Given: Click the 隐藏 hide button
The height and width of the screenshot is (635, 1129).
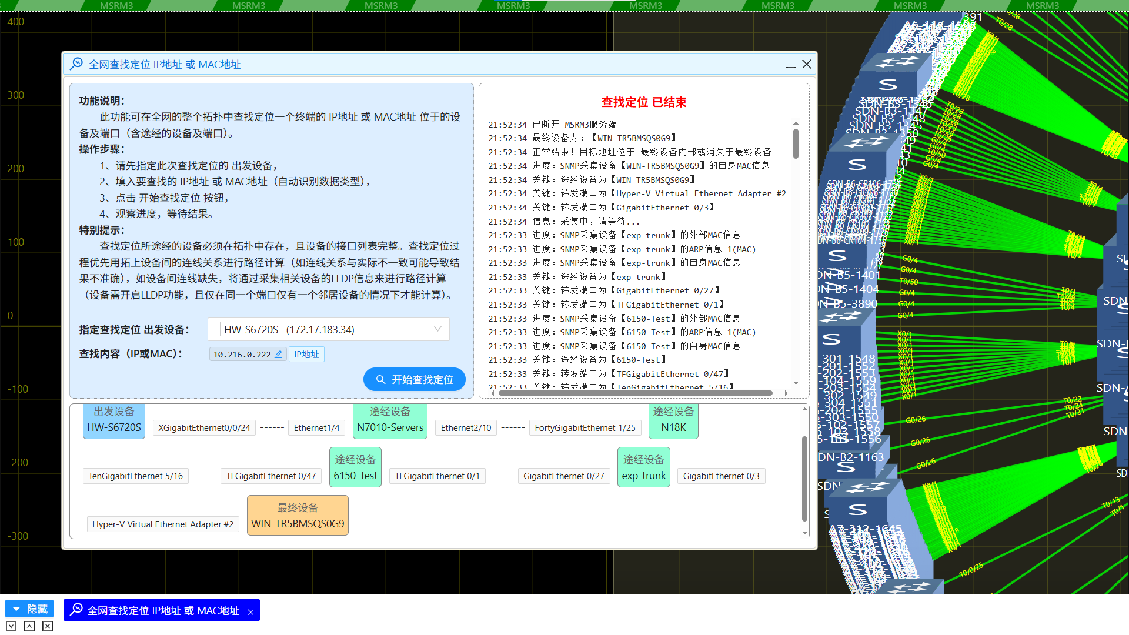Looking at the screenshot, I should pos(29,609).
